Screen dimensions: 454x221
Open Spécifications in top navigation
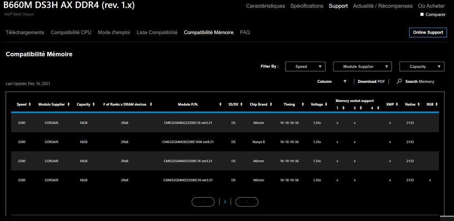click(307, 6)
